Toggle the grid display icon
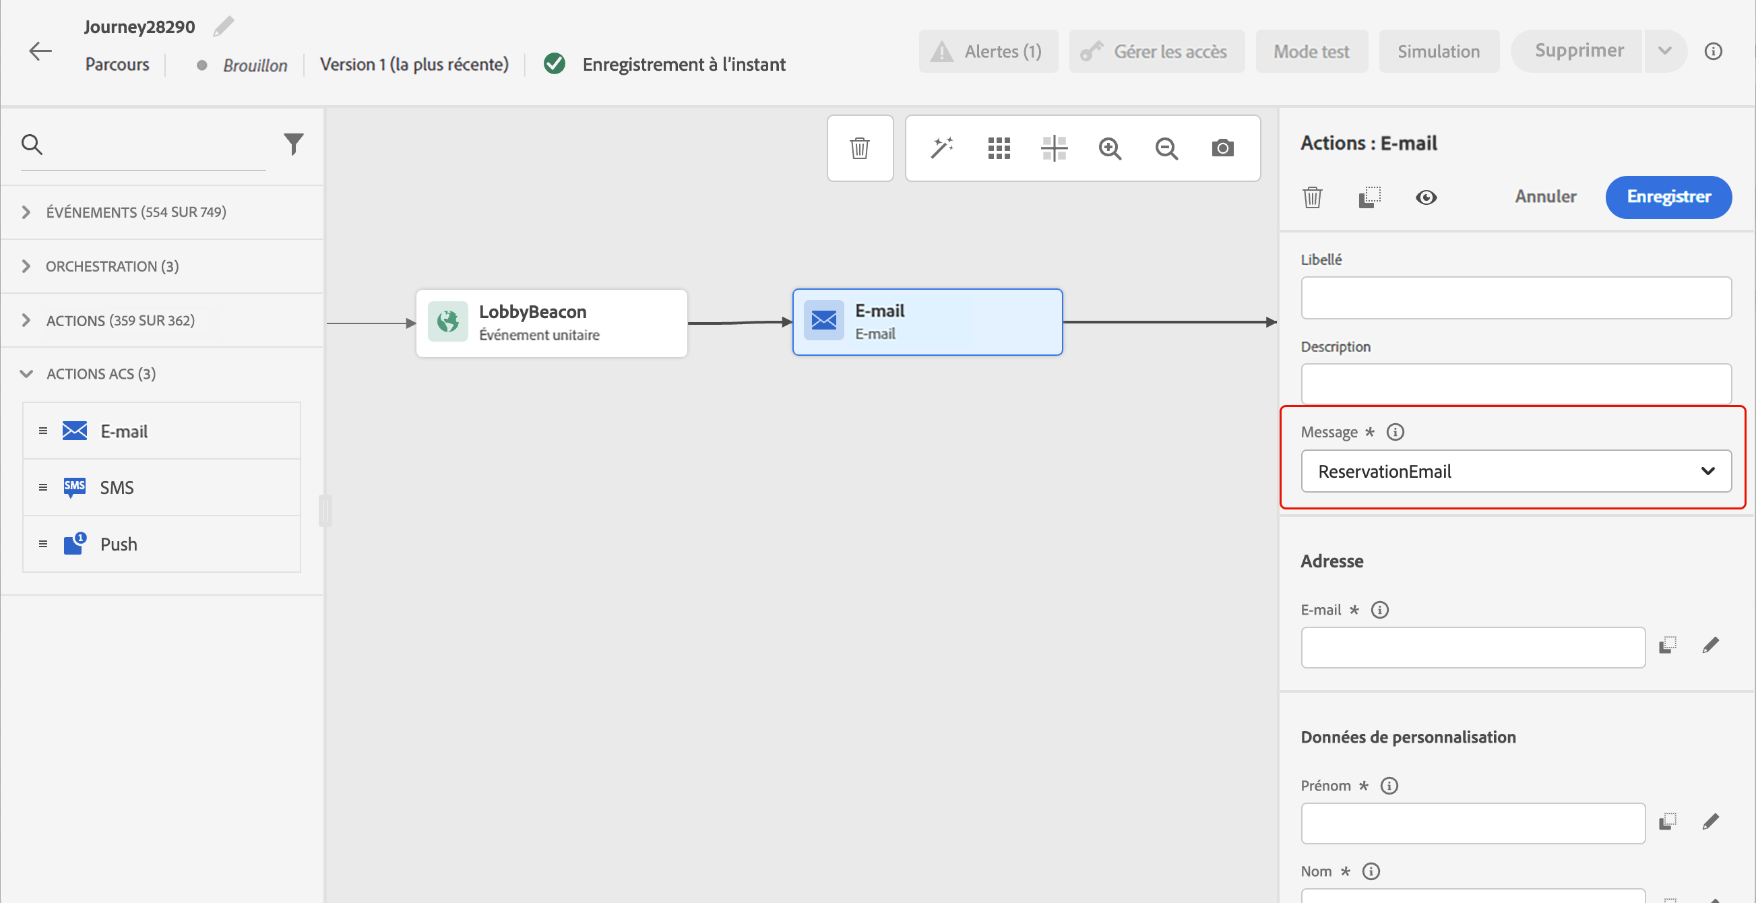This screenshot has height=903, width=1756. (x=999, y=148)
